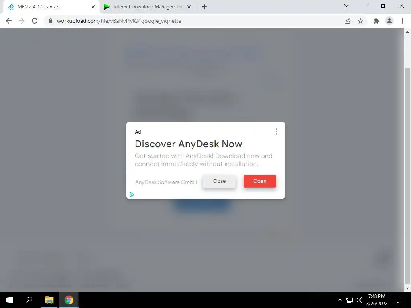Close the Internet Download Manager tab
The image size is (411, 308).
tap(189, 7)
